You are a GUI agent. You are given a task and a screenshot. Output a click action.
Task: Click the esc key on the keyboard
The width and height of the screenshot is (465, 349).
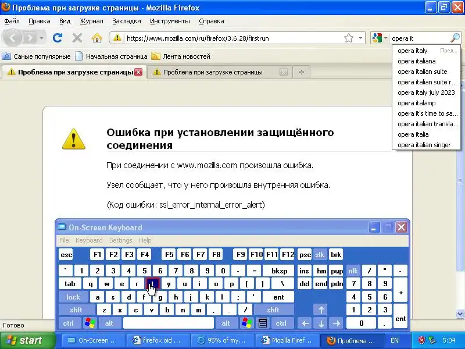tap(66, 255)
